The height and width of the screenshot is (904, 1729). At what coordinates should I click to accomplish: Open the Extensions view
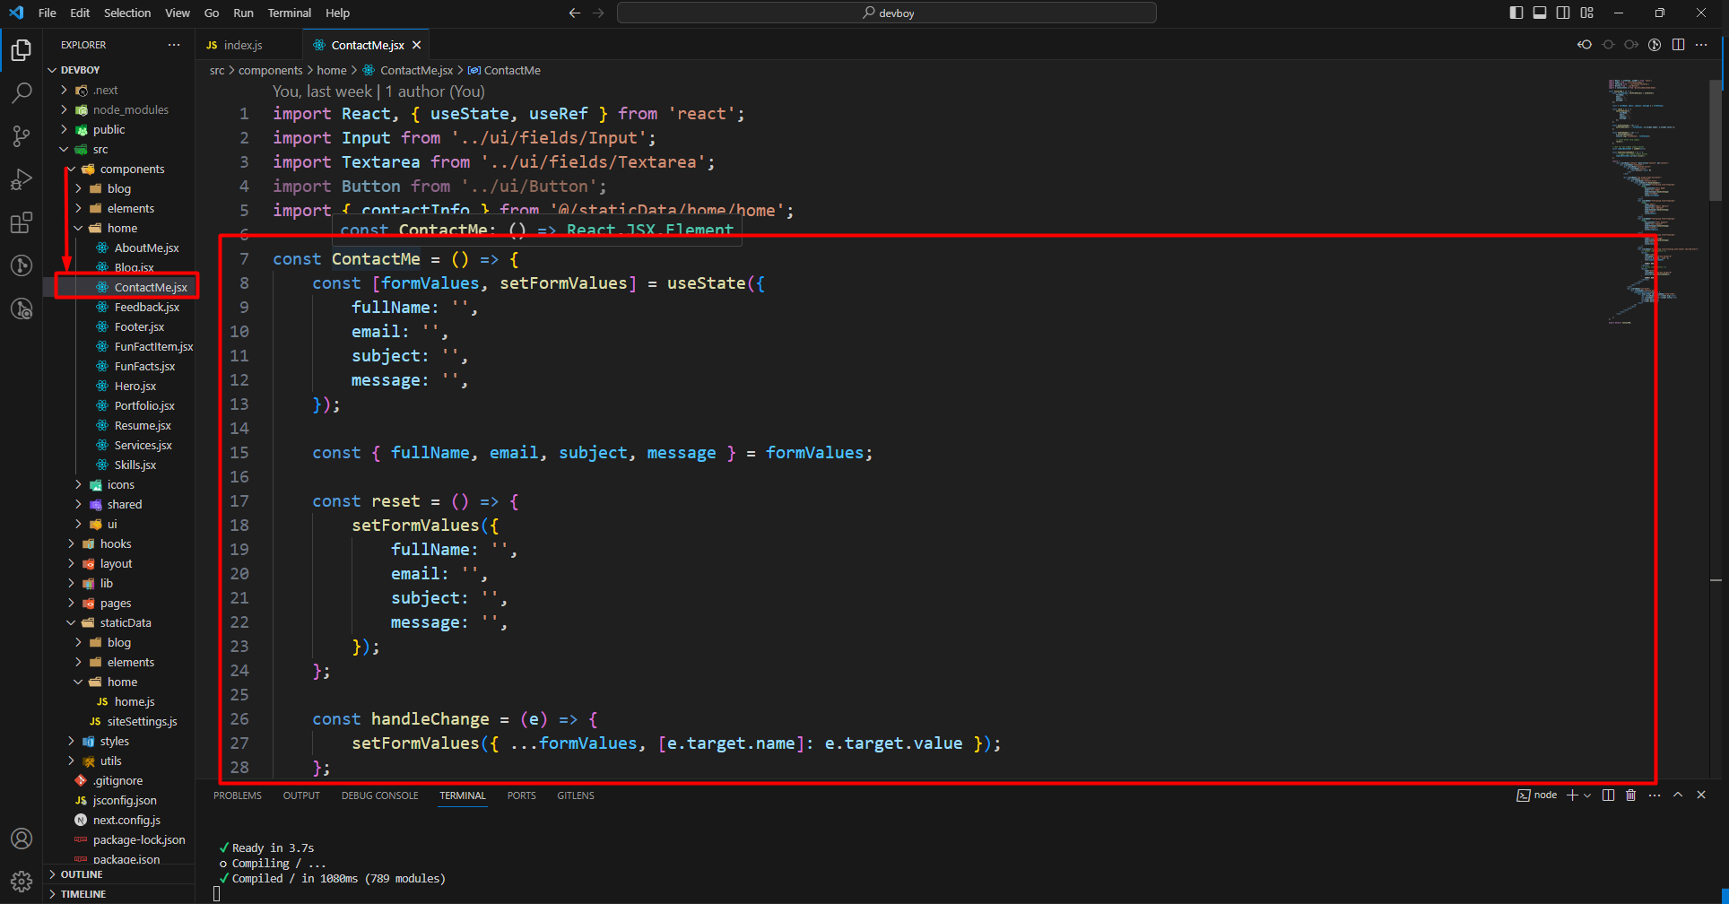(22, 222)
